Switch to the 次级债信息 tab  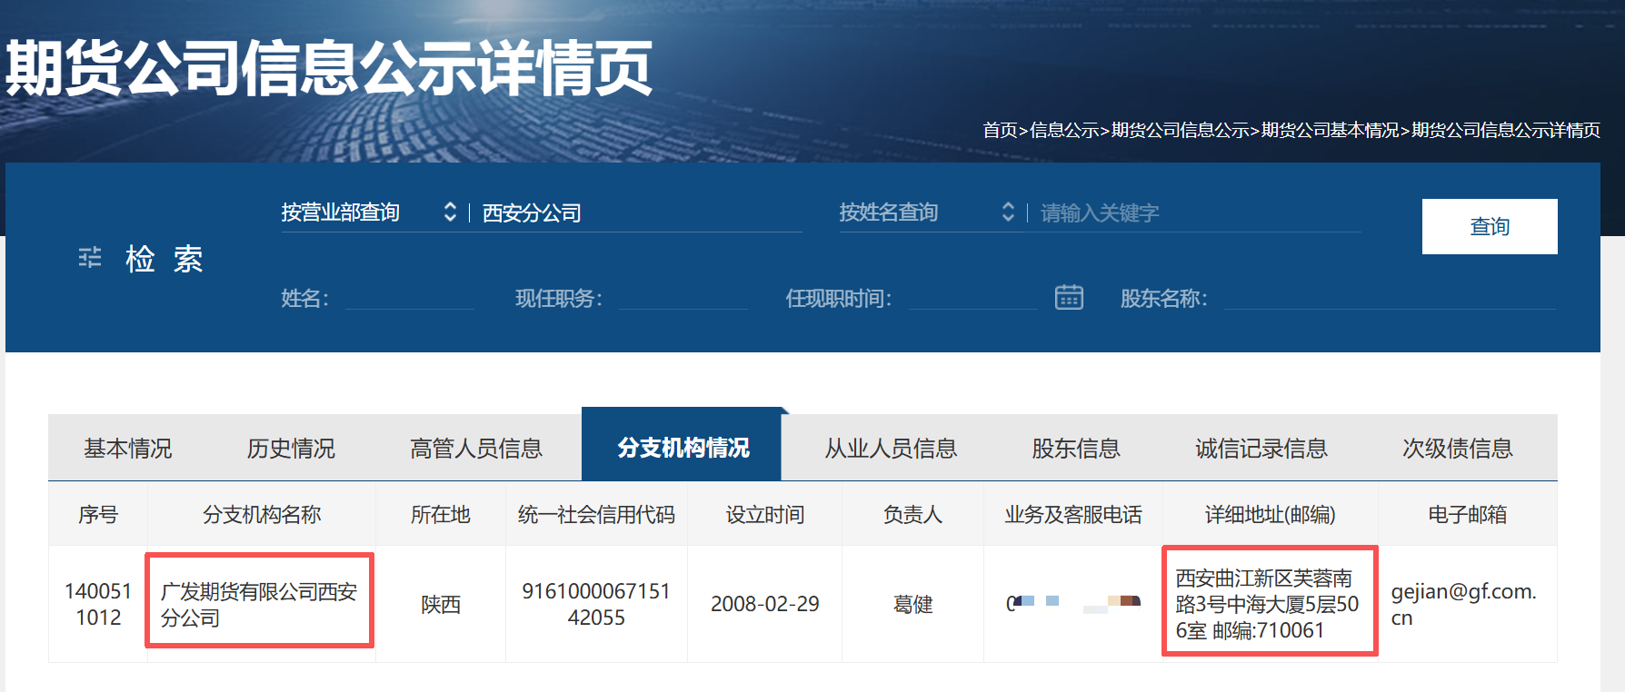pos(1458,448)
